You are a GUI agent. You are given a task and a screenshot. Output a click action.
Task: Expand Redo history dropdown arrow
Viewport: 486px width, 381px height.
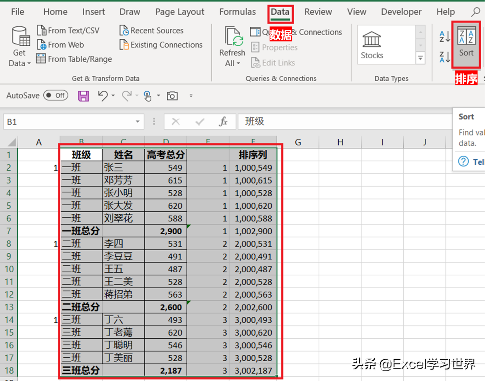point(137,96)
